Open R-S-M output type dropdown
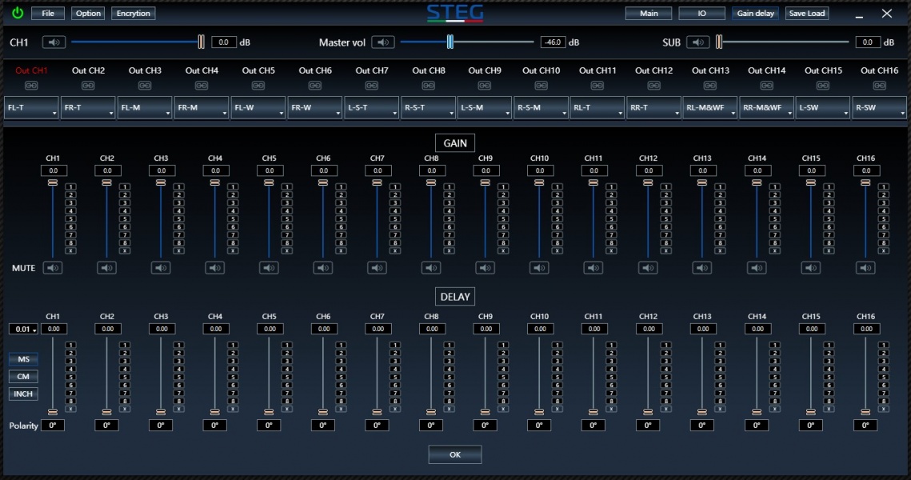The height and width of the screenshot is (480, 911). tap(541, 107)
